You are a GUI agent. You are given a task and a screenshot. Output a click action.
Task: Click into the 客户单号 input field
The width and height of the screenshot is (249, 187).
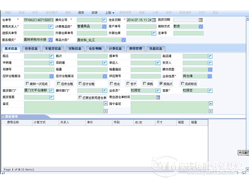tap(141, 26)
